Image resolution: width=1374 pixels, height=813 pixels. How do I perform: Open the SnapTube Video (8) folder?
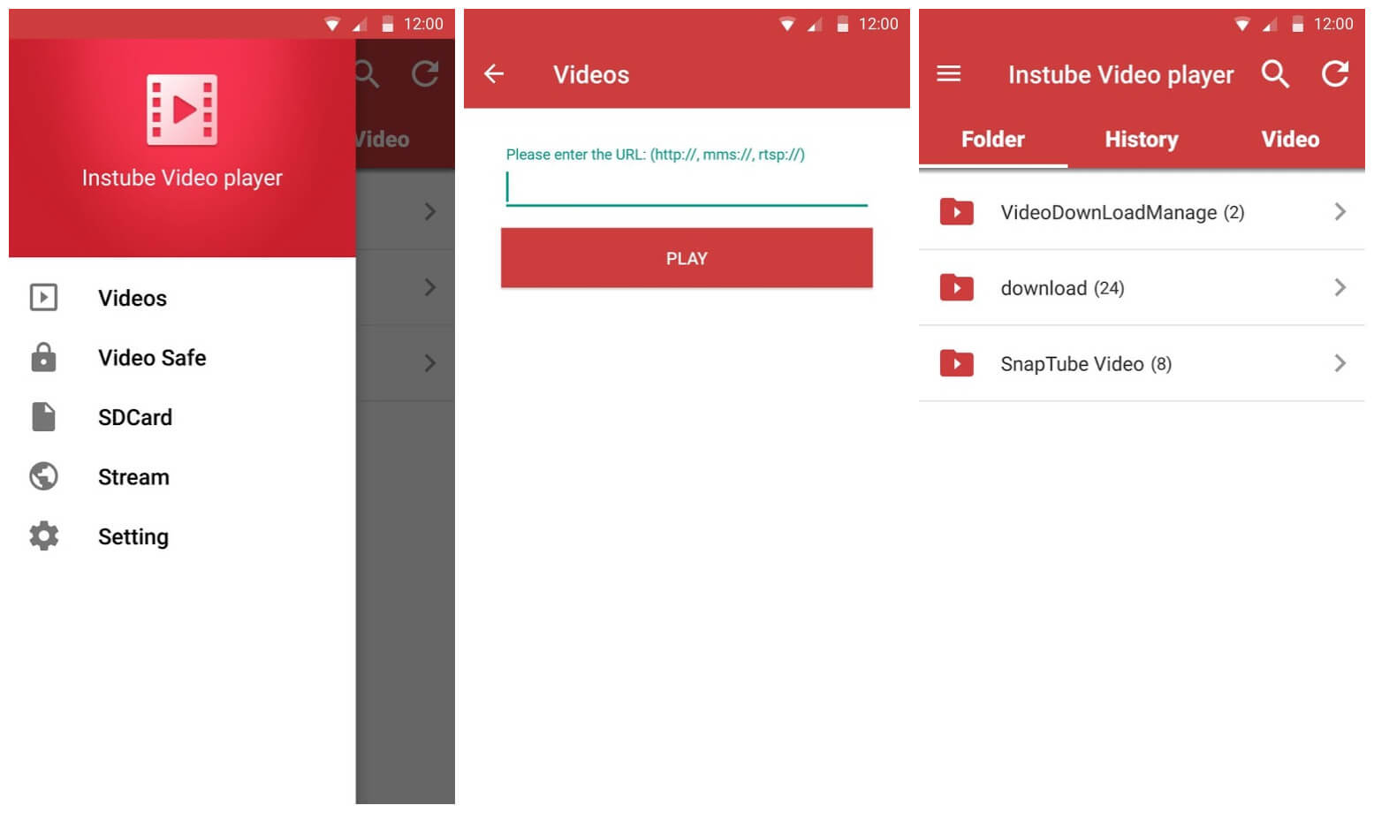tap(1142, 364)
